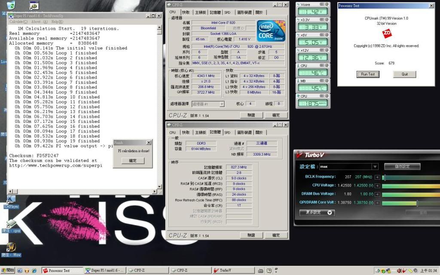Click the techpowerup.com/superpi URL text in Super PI

55,165
